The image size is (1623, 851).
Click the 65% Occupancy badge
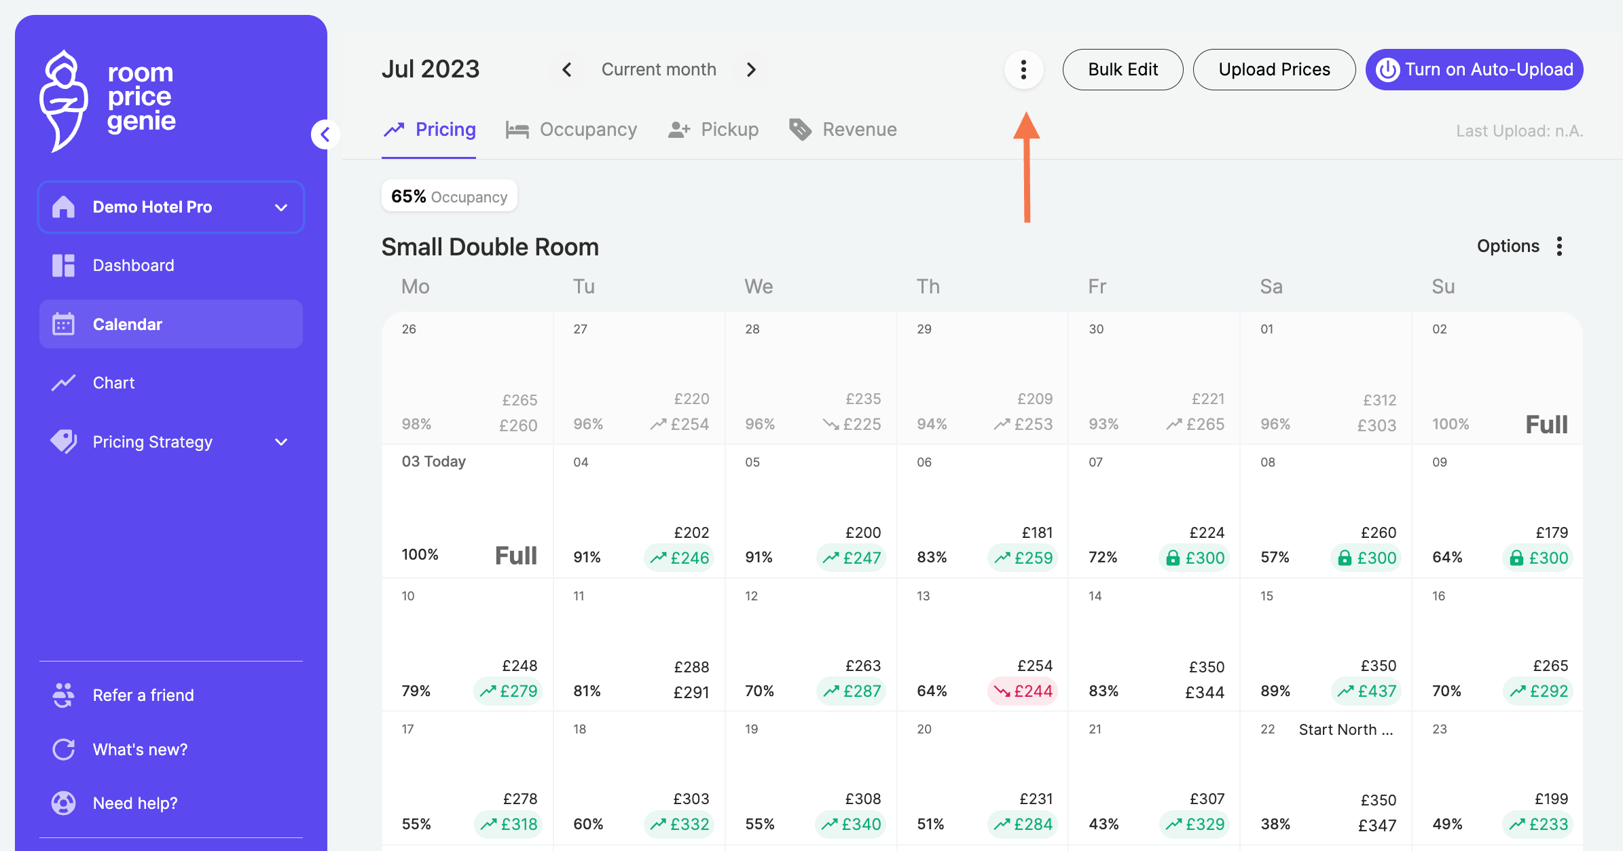point(450,196)
